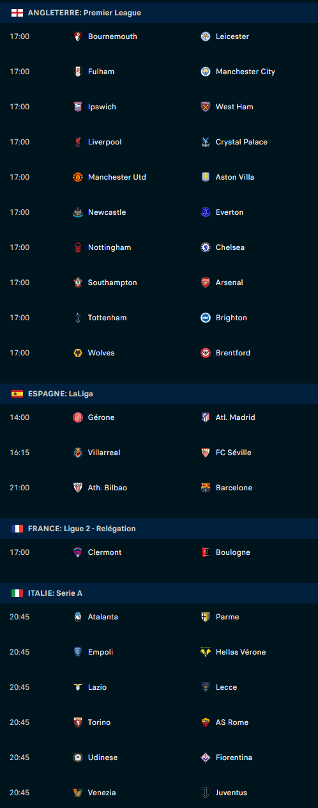Click the 21:00 Ath. Bilbao kickoff time
This screenshot has width=318, height=808.
click(20, 488)
